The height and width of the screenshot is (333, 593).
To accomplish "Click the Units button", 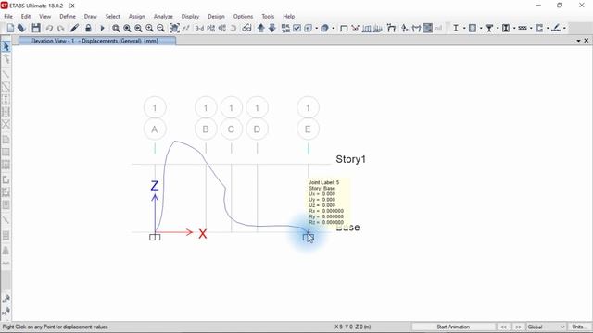I will point(578,327).
